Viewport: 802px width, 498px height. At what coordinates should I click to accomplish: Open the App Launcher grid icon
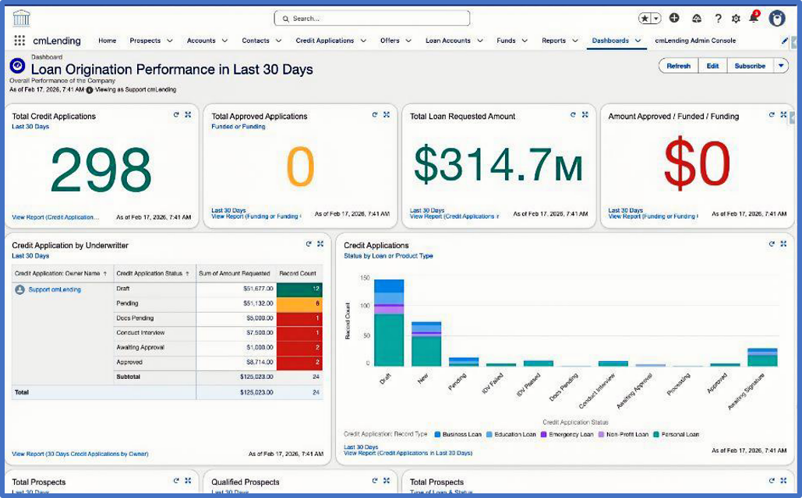(19, 40)
